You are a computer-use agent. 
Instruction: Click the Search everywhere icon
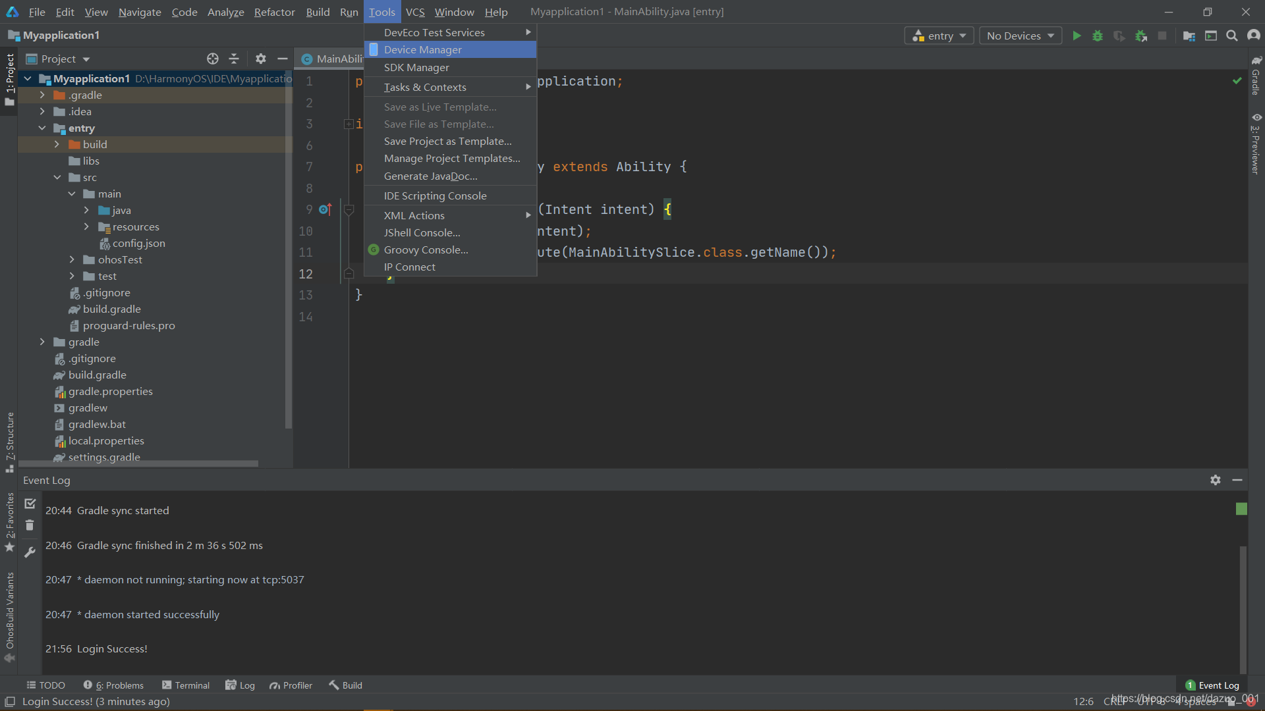click(1233, 36)
